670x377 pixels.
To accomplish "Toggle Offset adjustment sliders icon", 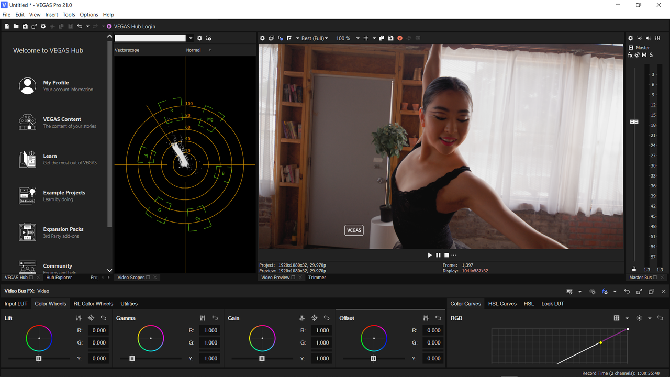I will coord(426,318).
